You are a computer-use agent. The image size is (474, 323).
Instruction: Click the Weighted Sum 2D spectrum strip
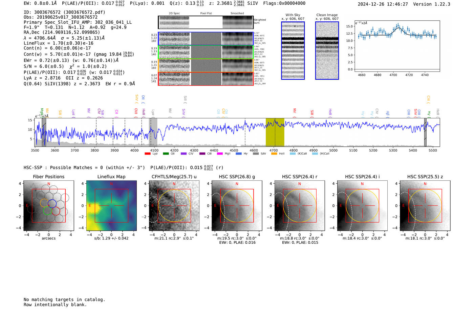[206, 22]
